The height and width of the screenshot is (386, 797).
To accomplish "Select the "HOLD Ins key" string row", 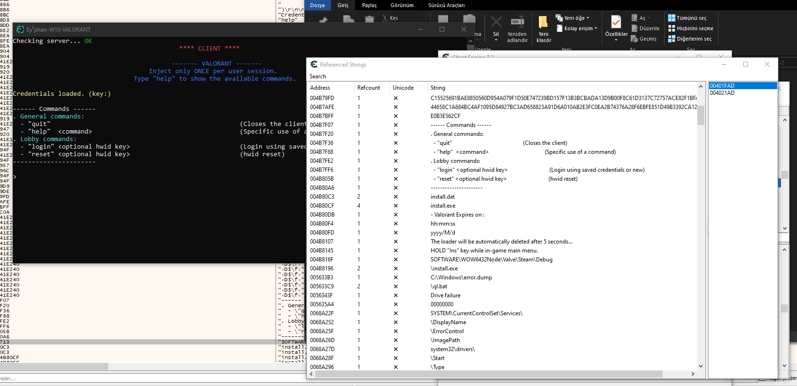I will coord(502,251).
